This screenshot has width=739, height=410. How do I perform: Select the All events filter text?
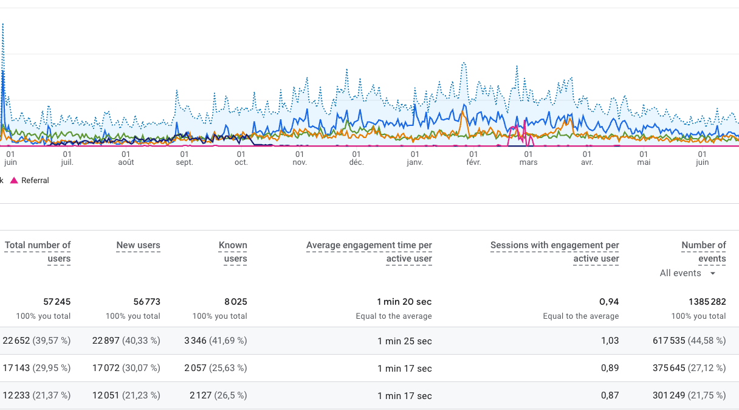(680, 273)
